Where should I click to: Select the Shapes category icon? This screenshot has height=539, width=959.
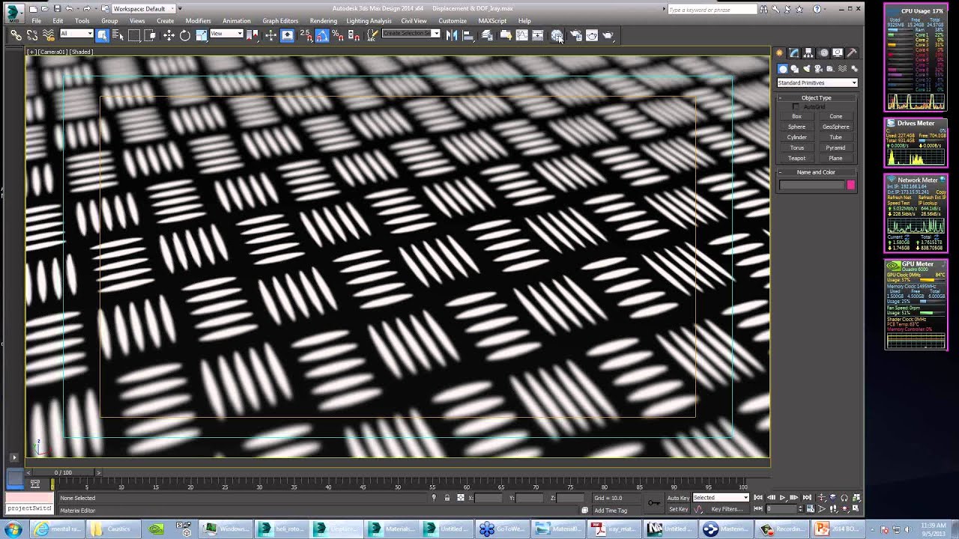795,69
